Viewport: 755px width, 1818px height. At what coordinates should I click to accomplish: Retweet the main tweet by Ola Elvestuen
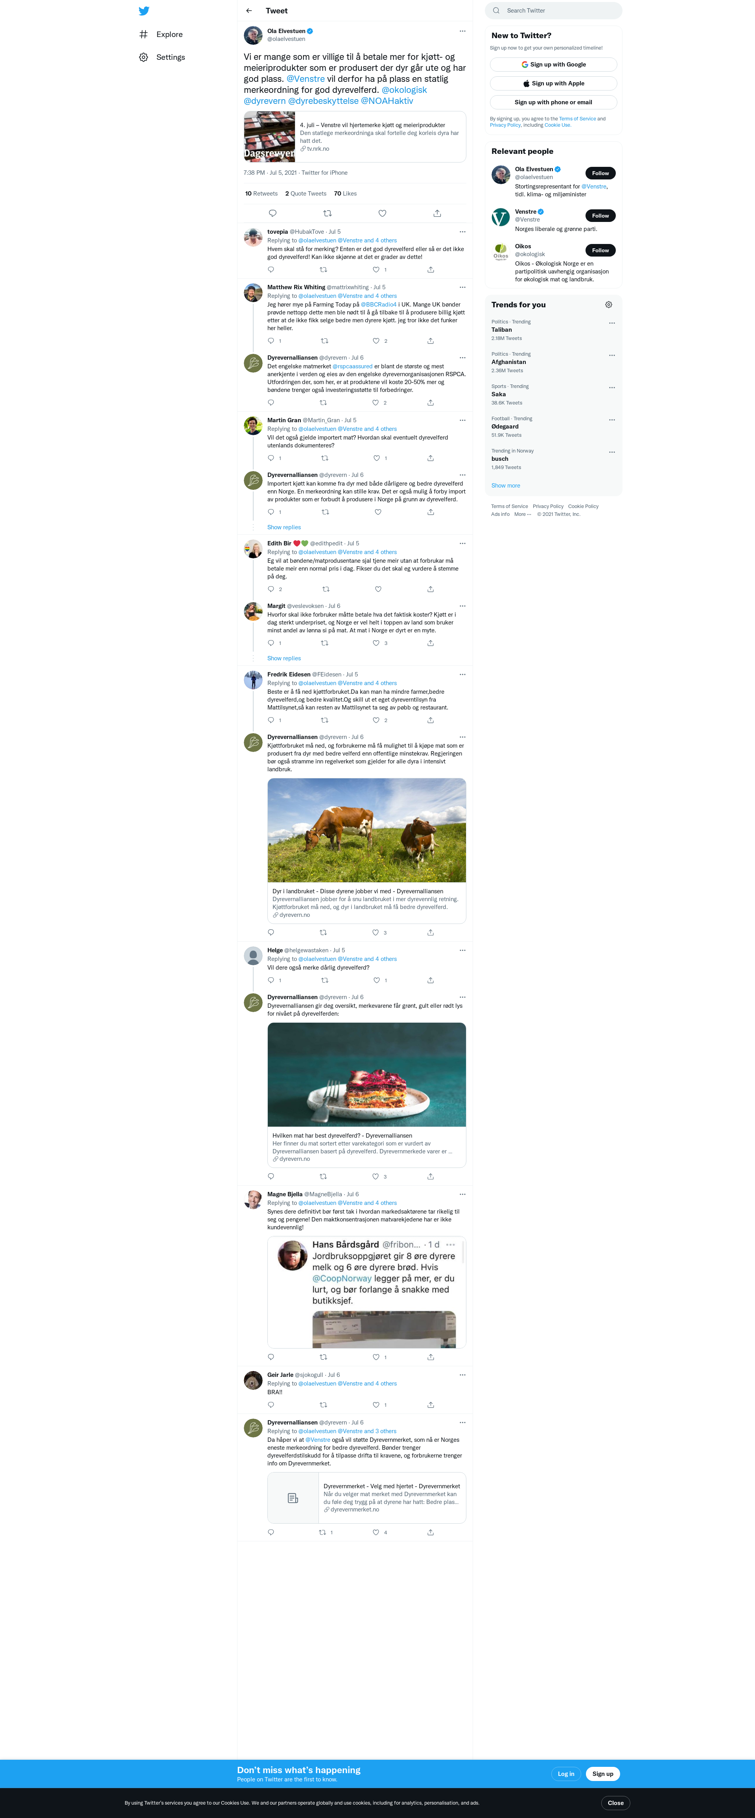(x=327, y=213)
